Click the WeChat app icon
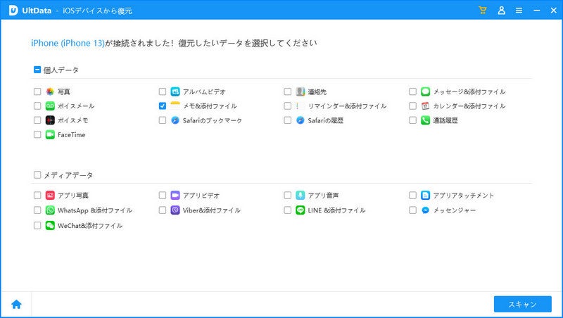Screen dimensions: 563x318 51,225
